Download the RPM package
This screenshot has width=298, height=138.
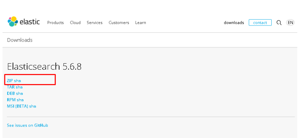click(x=11, y=100)
